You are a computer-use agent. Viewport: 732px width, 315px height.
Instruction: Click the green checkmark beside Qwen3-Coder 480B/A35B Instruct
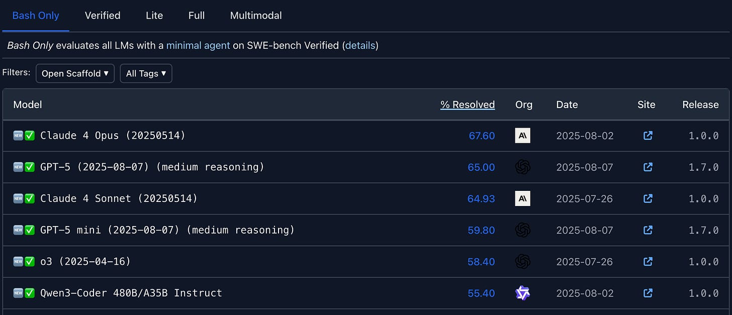coord(30,293)
